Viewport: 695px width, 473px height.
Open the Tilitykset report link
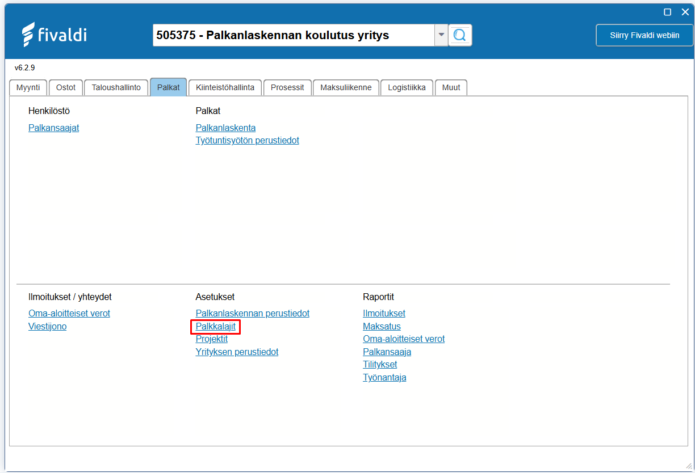tap(380, 365)
